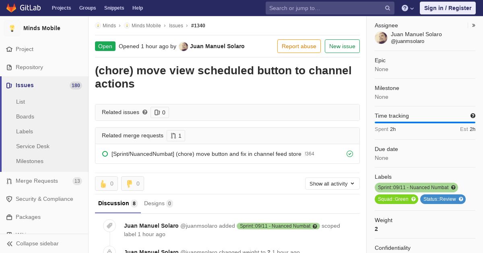Click the Related issues help icon
Viewport: 483px width, 253px height.
pos(145,112)
